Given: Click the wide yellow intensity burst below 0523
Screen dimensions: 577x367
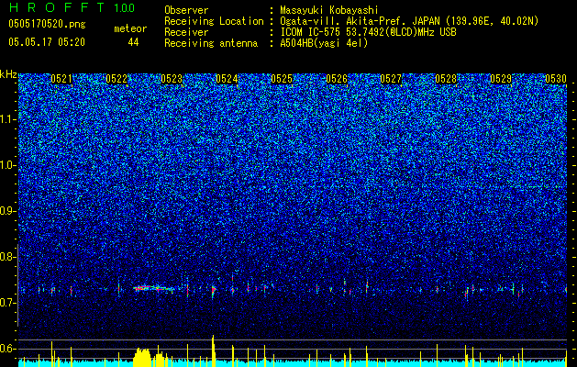Looking at the screenshot, I should pos(142,357).
